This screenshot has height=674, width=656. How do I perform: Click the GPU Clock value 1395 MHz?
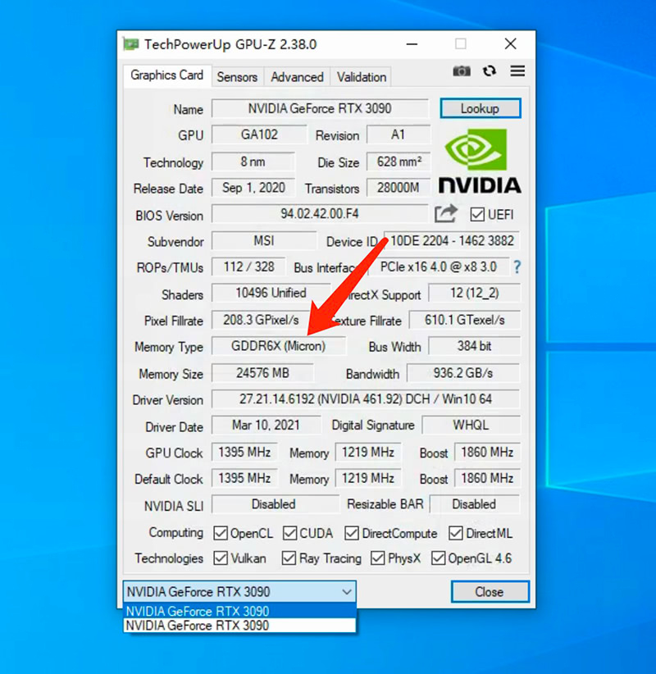click(244, 453)
